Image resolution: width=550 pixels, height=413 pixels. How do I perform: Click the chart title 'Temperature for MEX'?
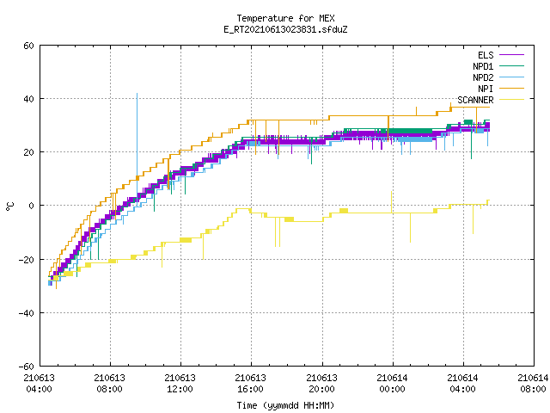[x=285, y=18]
